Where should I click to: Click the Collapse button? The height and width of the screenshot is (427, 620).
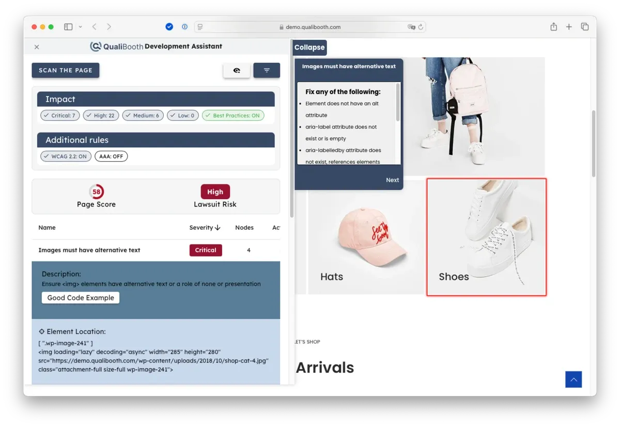point(309,48)
